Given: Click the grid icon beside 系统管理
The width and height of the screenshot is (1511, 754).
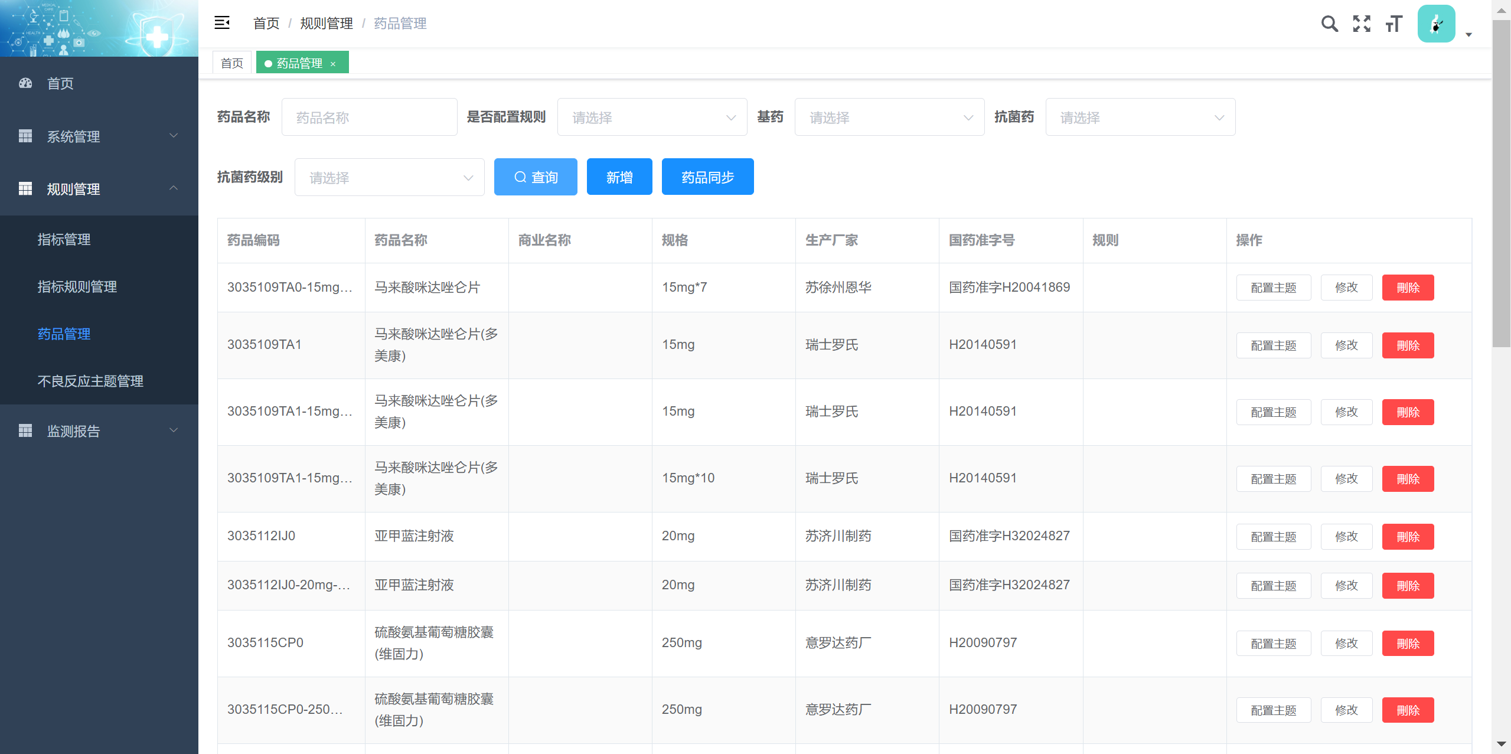Looking at the screenshot, I should tap(25, 136).
